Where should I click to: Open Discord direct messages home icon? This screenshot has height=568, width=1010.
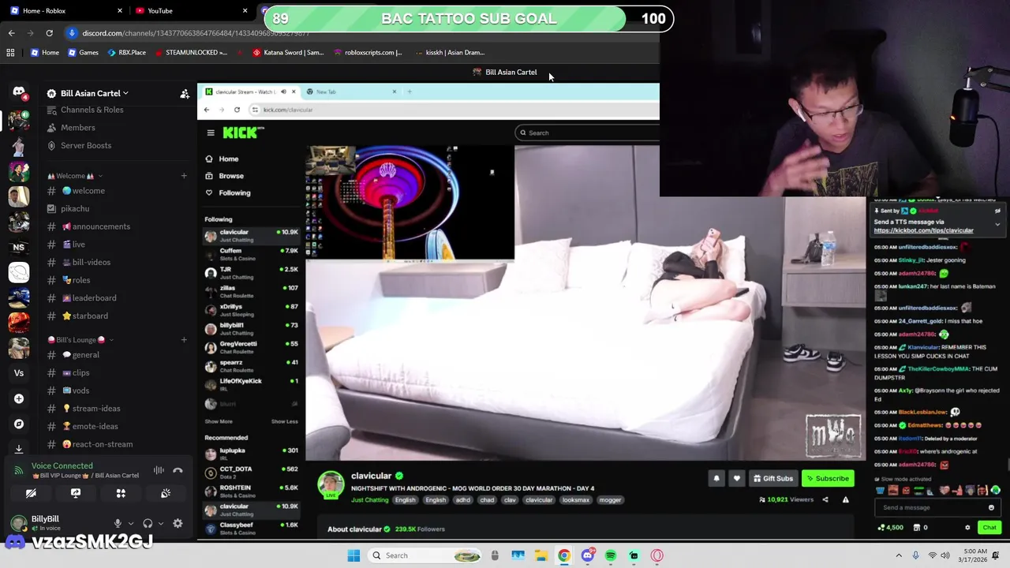coord(19,93)
